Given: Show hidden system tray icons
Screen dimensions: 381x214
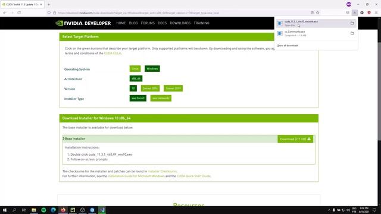Looking at the screenshot, I should [329, 210].
